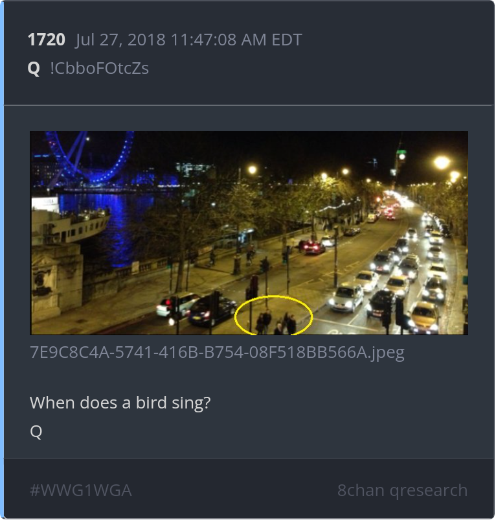Open post number 1720

47,40
